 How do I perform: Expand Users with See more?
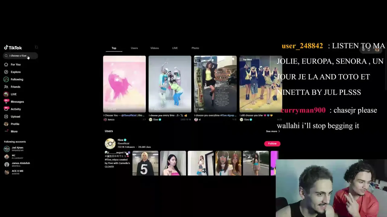(273, 131)
